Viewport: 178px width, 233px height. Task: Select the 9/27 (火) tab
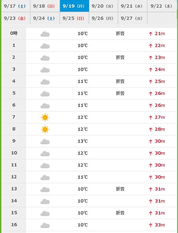tap(132, 18)
